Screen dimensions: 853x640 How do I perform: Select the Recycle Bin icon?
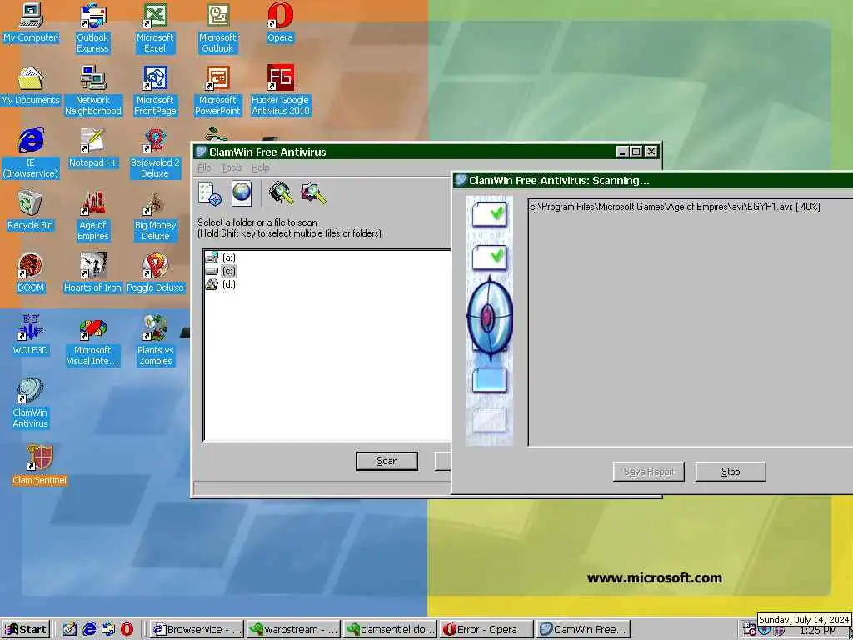click(30, 211)
